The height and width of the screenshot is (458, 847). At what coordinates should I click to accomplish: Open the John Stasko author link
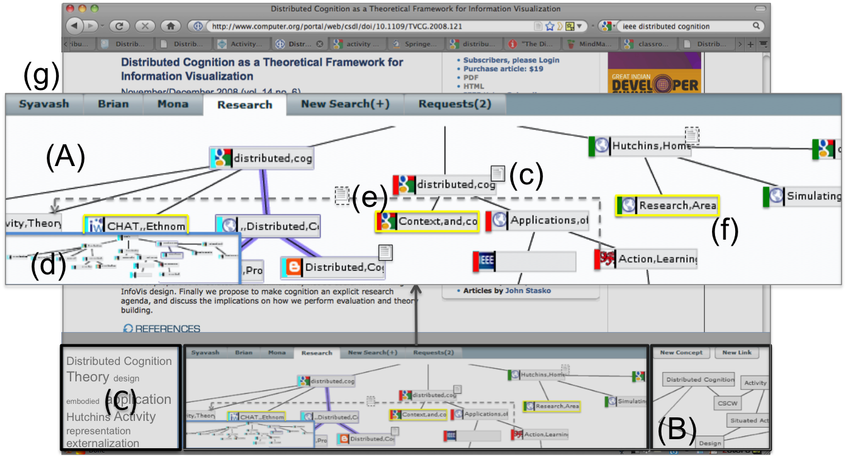click(527, 291)
